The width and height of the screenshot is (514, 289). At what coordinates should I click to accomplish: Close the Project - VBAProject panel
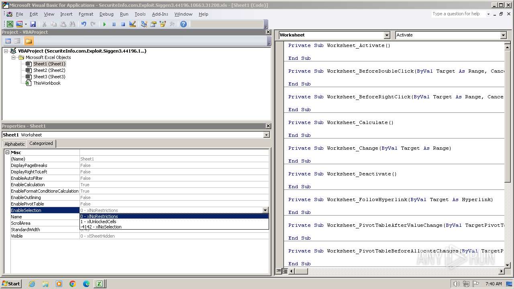[x=268, y=32]
